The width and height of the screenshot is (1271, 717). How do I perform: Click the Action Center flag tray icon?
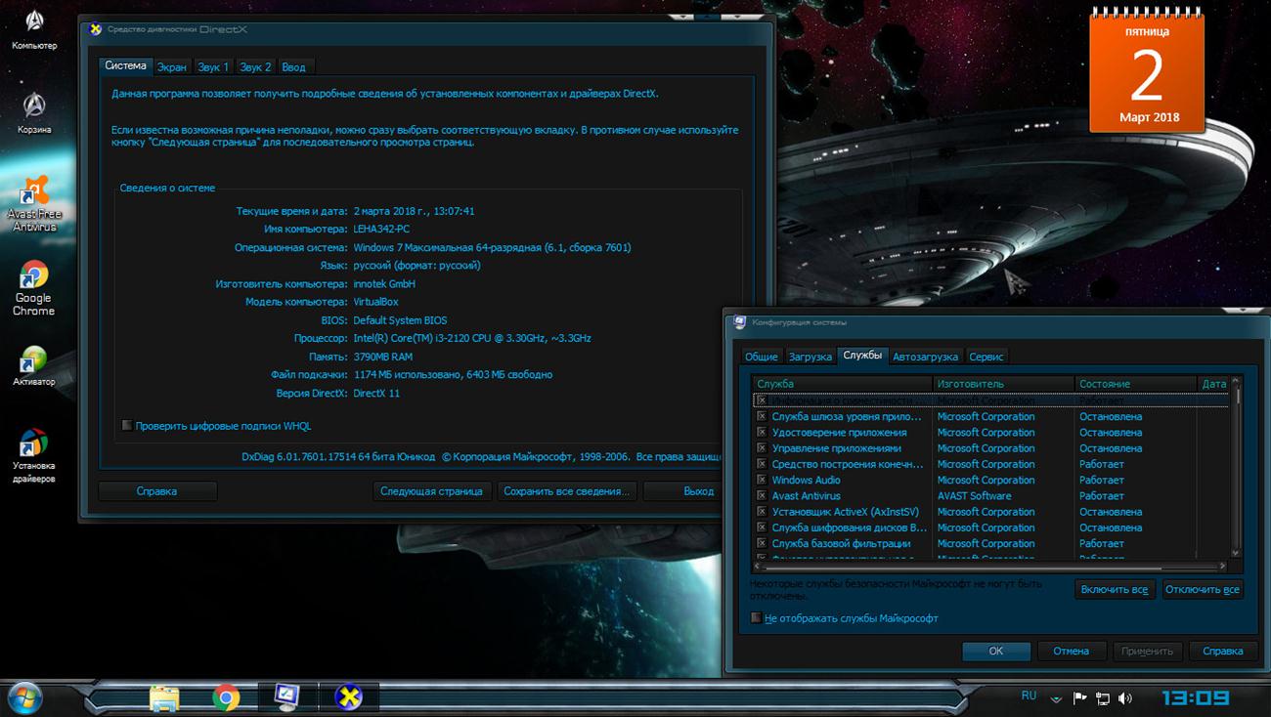pos(1080,698)
